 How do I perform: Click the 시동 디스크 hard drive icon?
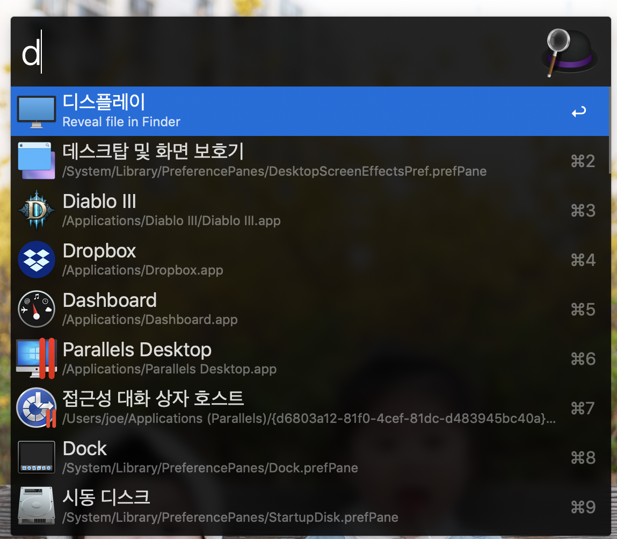(36, 506)
